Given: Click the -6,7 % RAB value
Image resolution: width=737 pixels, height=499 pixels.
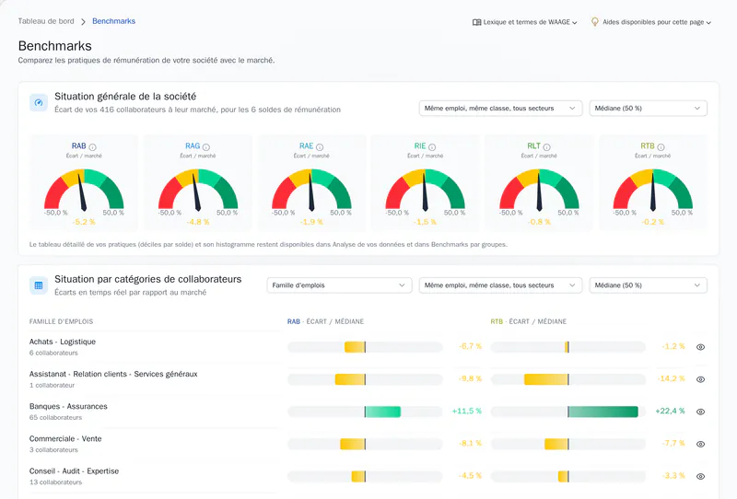Looking at the screenshot, I should click(471, 346).
